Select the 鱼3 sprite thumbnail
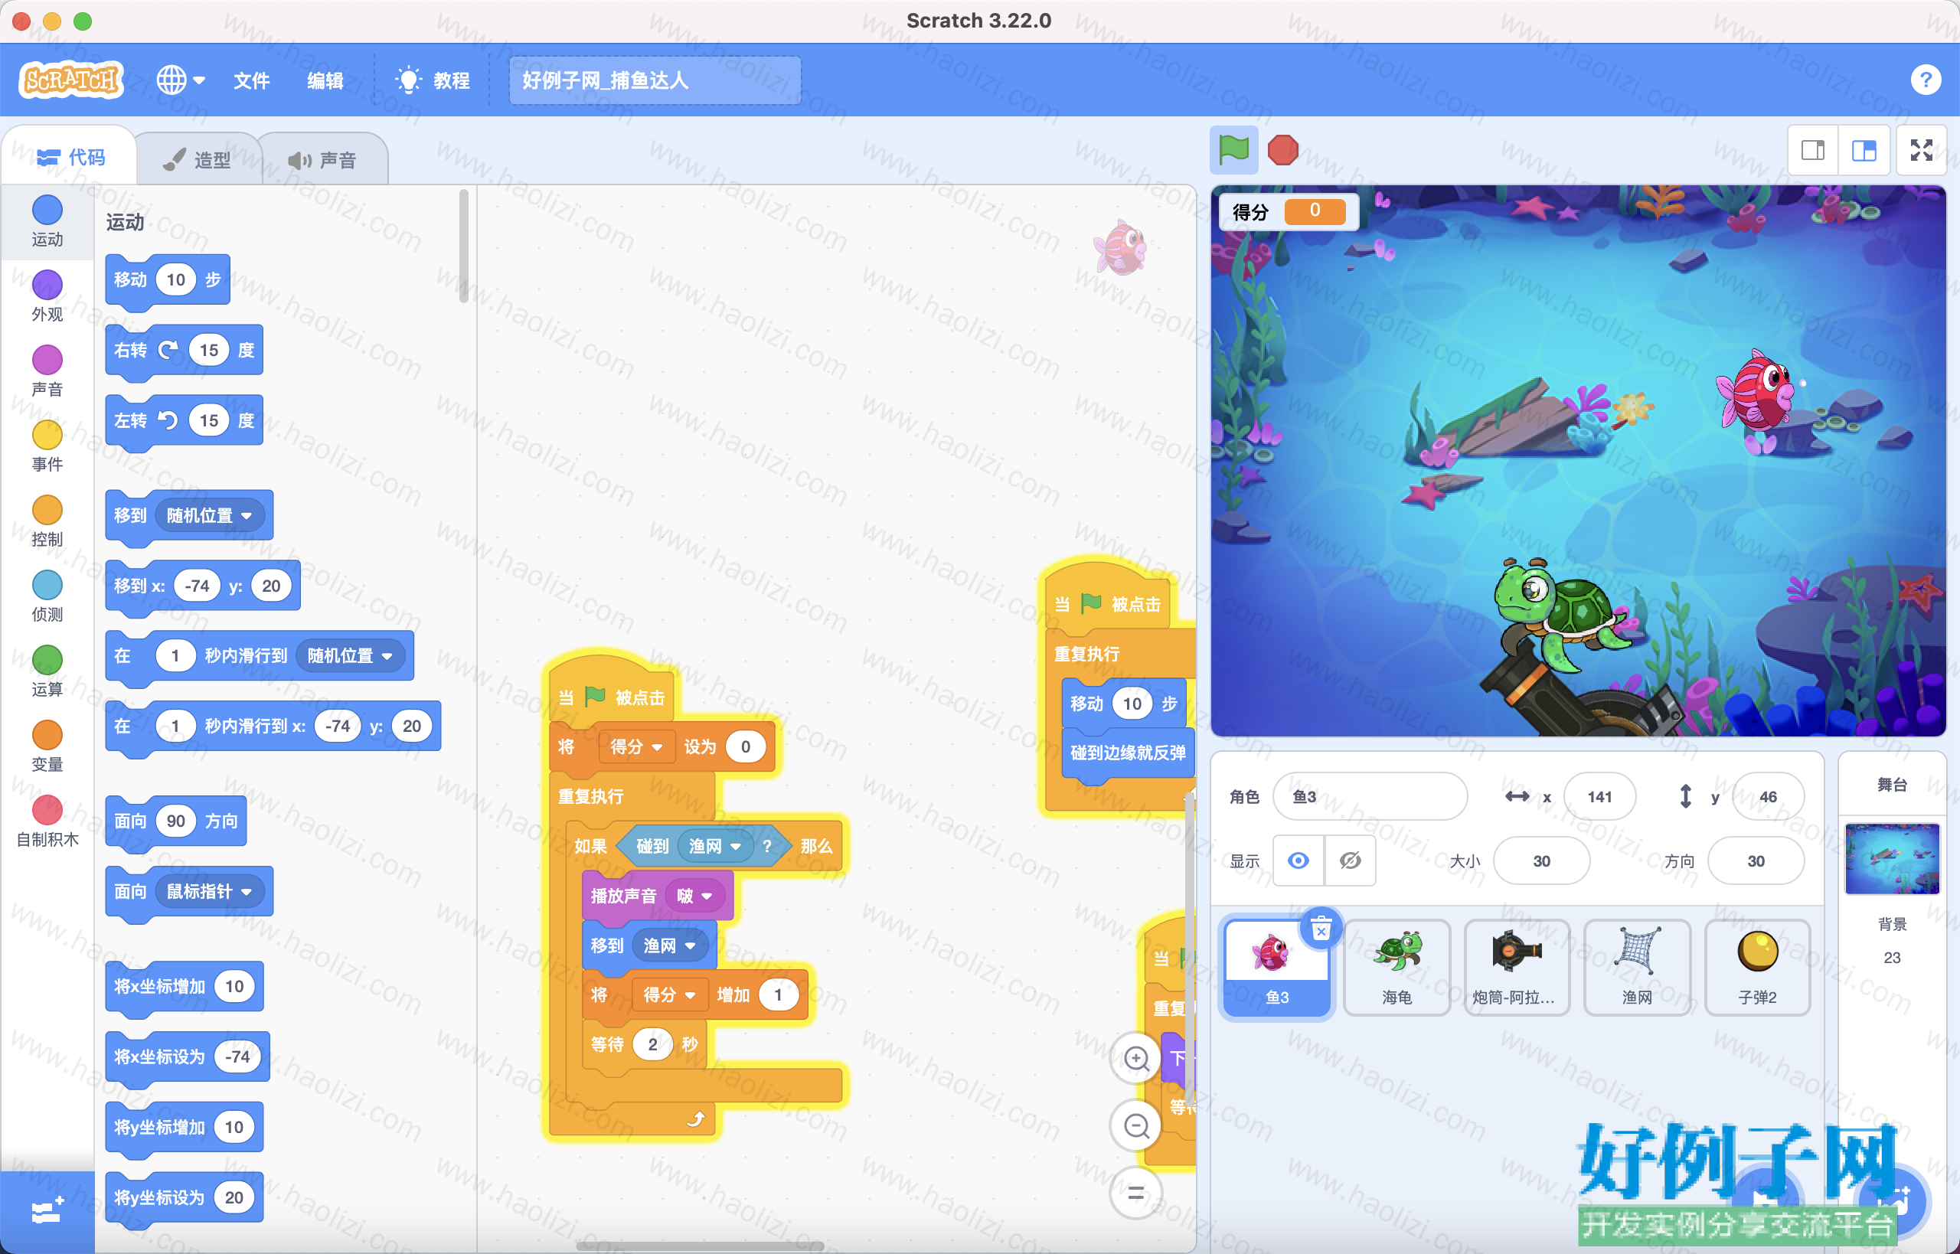 (1276, 967)
